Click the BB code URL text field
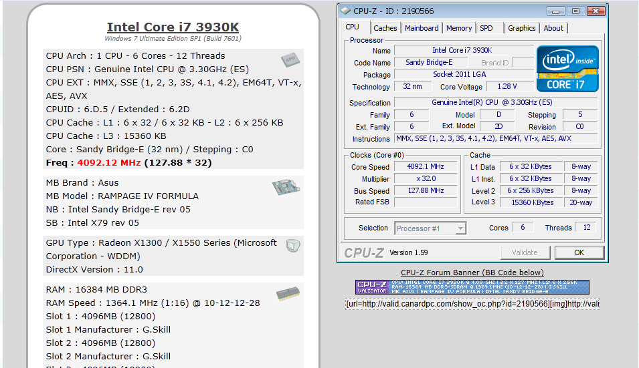Viewport: 639px width, 368px height. [472, 304]
